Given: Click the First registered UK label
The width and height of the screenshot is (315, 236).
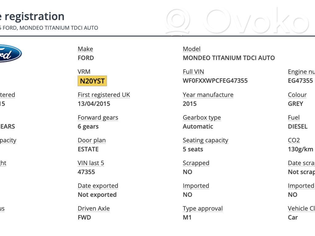Looking at the screenshot, I should pos(104,95).
